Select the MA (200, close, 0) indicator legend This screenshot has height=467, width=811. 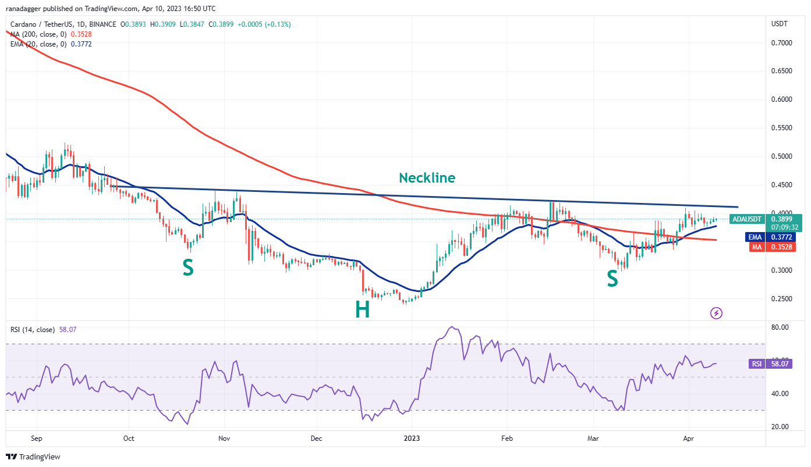(38, 34)
